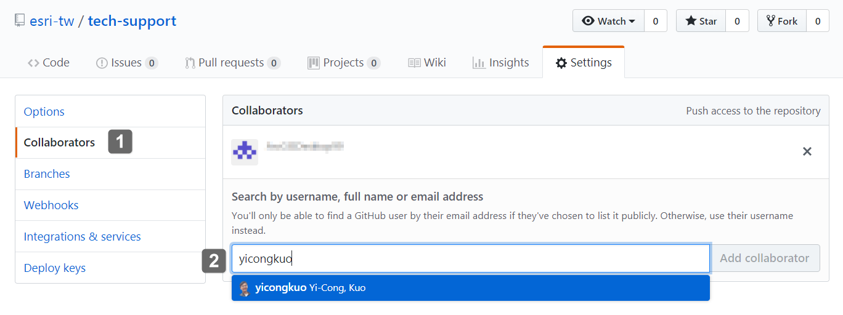Image resolution: width=843 pixels, height=315 pixels.
Task: Go to the Pull requests tab
Action: 232,63
